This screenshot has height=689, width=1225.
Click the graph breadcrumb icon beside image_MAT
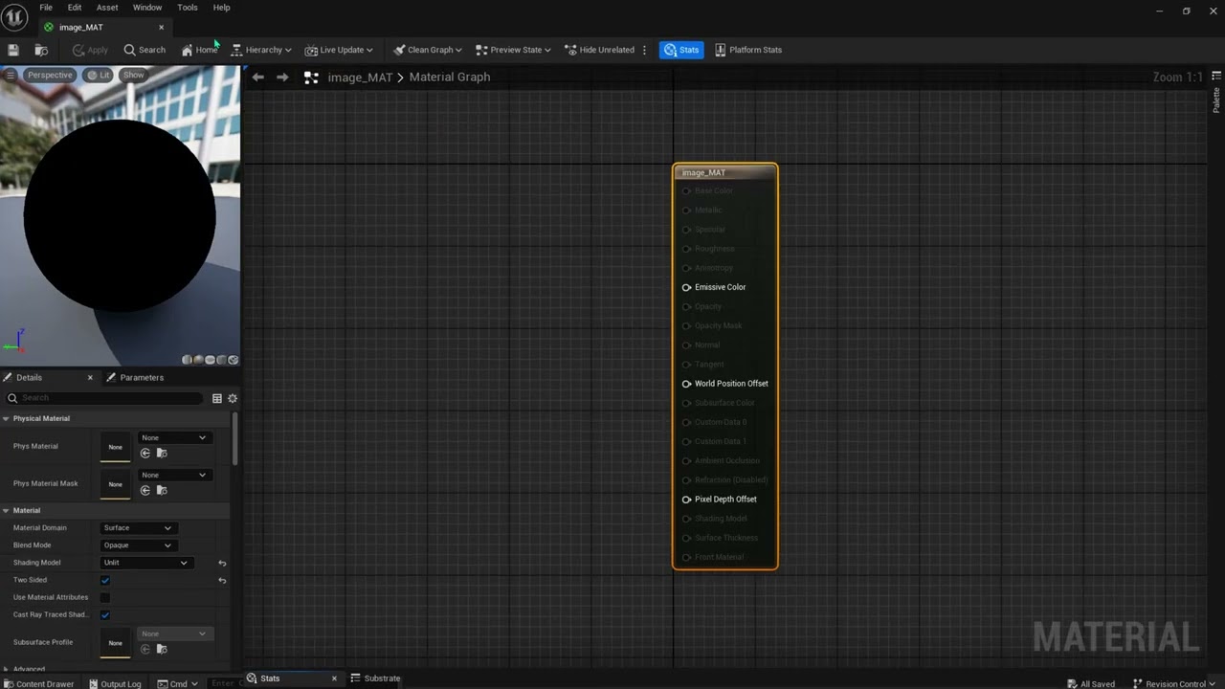click(311, 78)
